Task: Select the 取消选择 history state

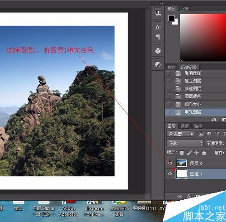Action: coord(195,73)
